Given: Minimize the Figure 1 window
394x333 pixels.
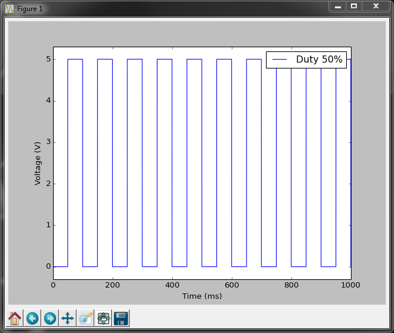Looking at the screenshot, I should tap(338, 6).
